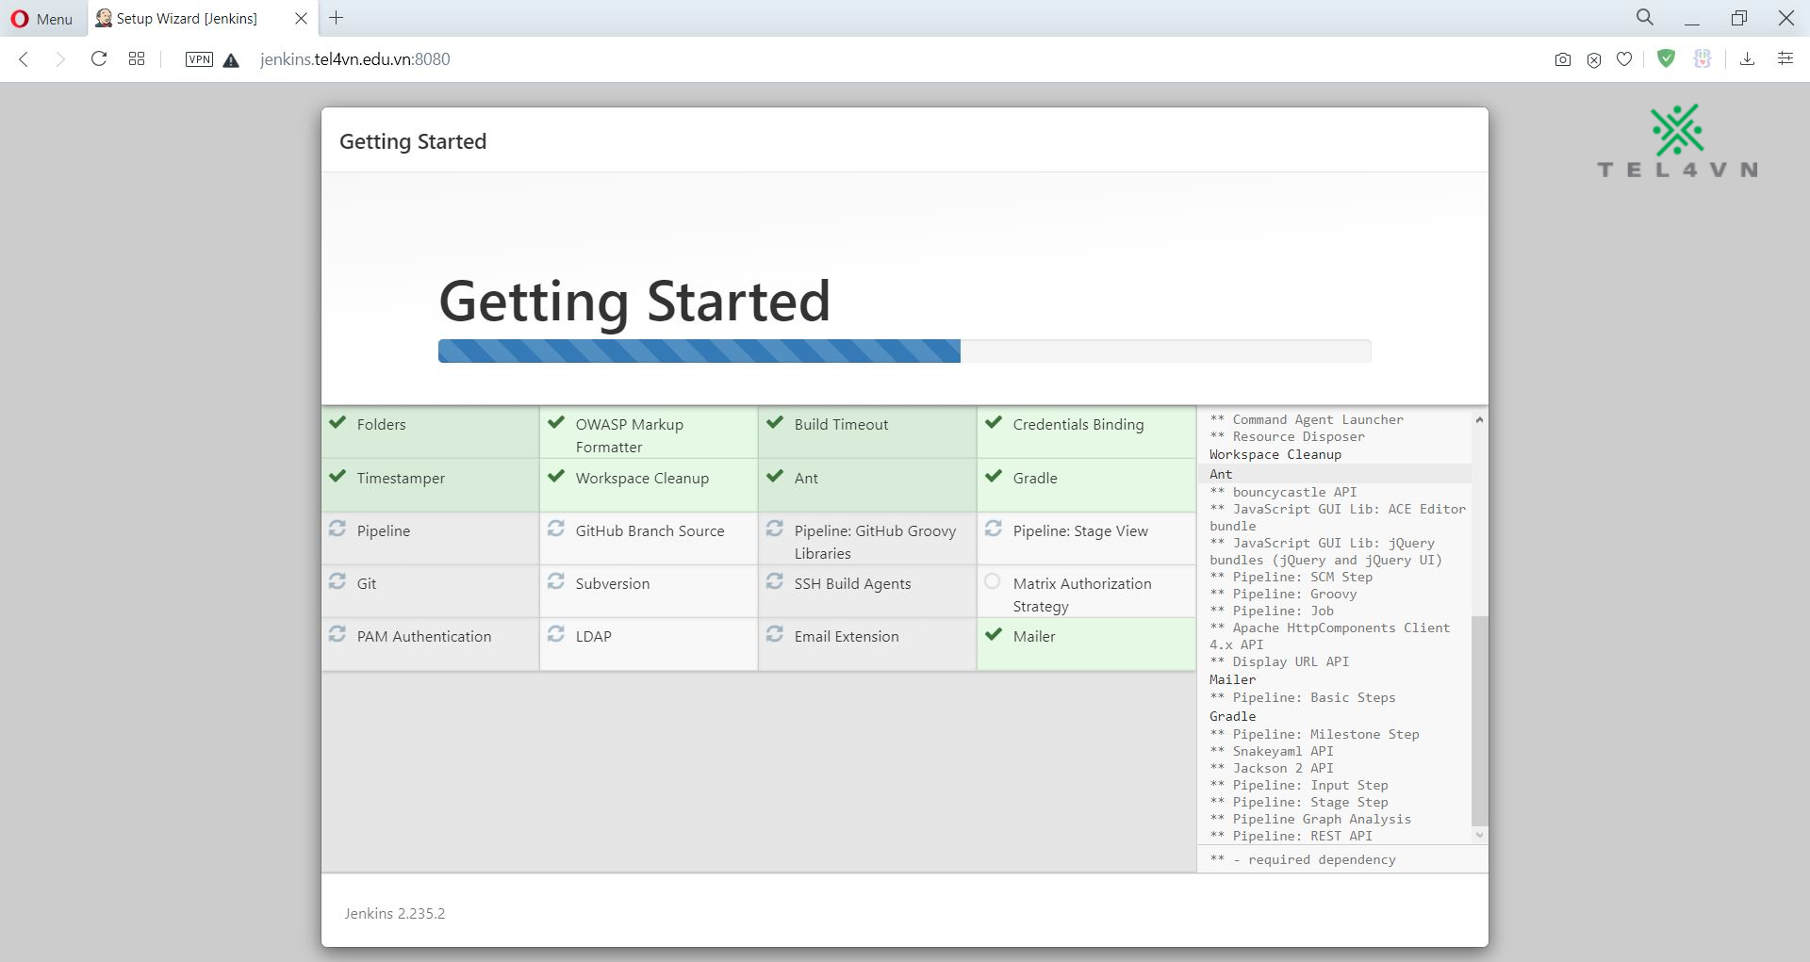Click the installation progress bar
Screen dimensions: 1810x962
[904, 351]
